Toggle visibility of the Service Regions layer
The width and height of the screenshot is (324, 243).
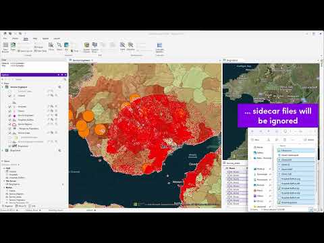coord(9,124)
